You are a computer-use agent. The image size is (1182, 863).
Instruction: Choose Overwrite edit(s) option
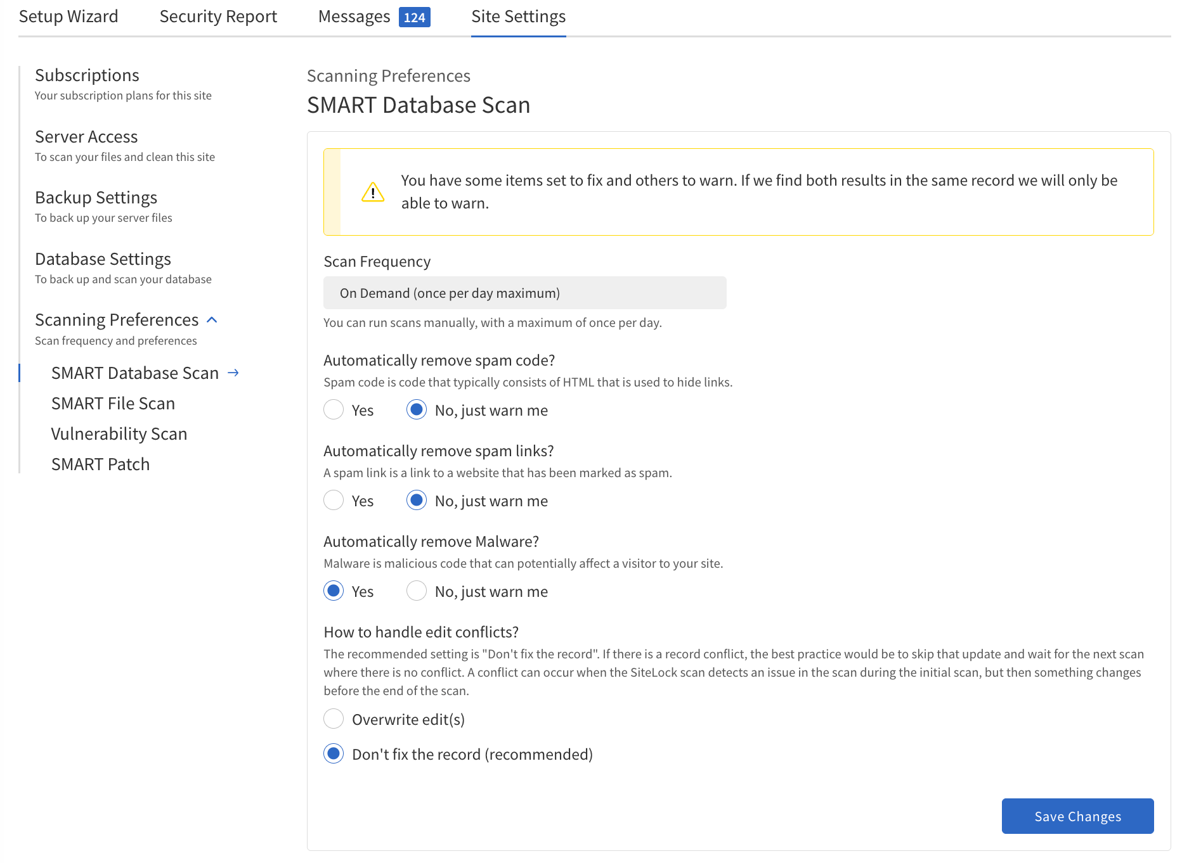(x=334, y=719)
